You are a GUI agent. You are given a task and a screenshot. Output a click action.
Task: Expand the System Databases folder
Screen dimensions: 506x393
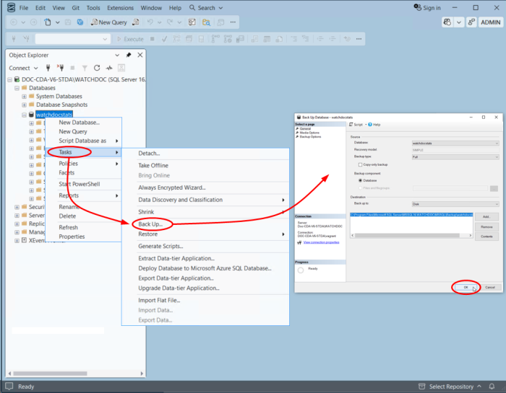tap(24, 96)
